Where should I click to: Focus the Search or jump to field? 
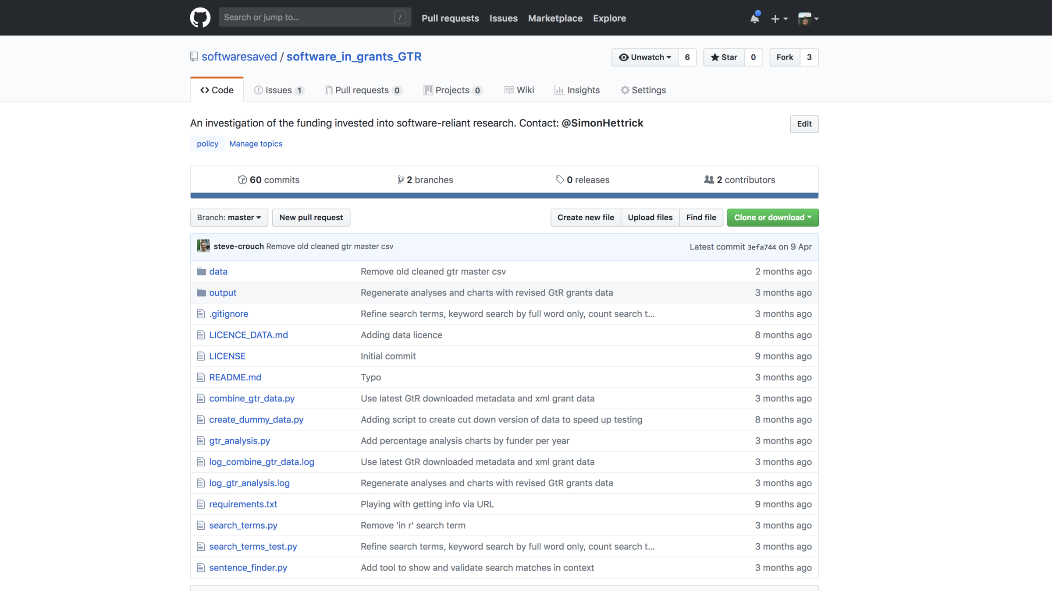coord(307,18)
